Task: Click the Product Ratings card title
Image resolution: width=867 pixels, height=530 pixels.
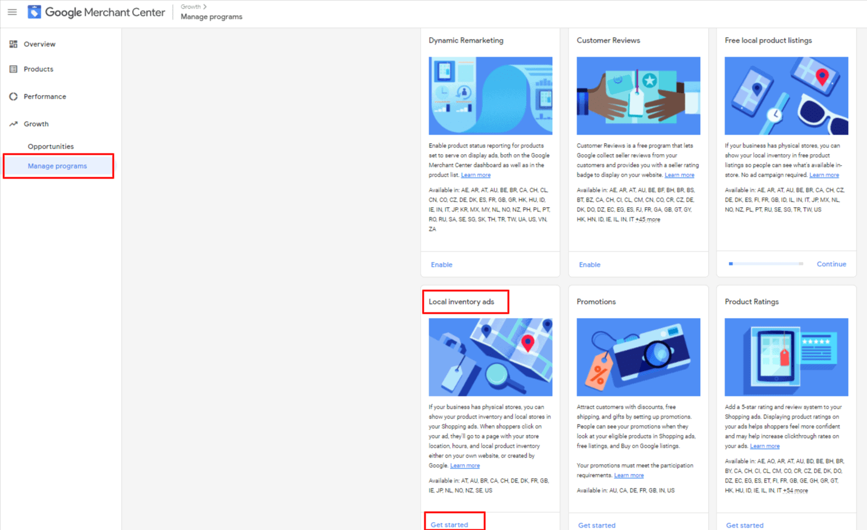Action: tap(751, 302)
